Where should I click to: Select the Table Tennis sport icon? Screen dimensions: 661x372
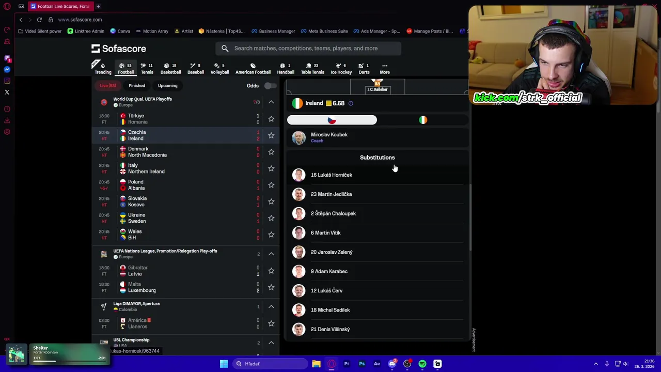tap(312, 68)
